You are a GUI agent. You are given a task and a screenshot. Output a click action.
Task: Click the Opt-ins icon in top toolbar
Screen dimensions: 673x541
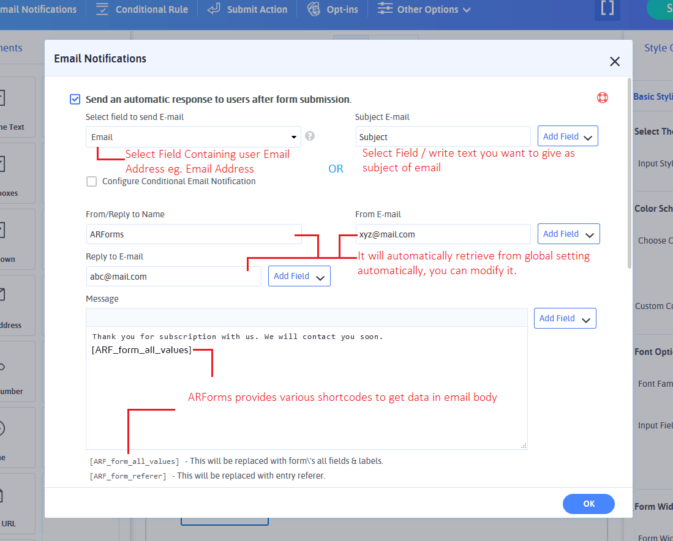[314, 9]
